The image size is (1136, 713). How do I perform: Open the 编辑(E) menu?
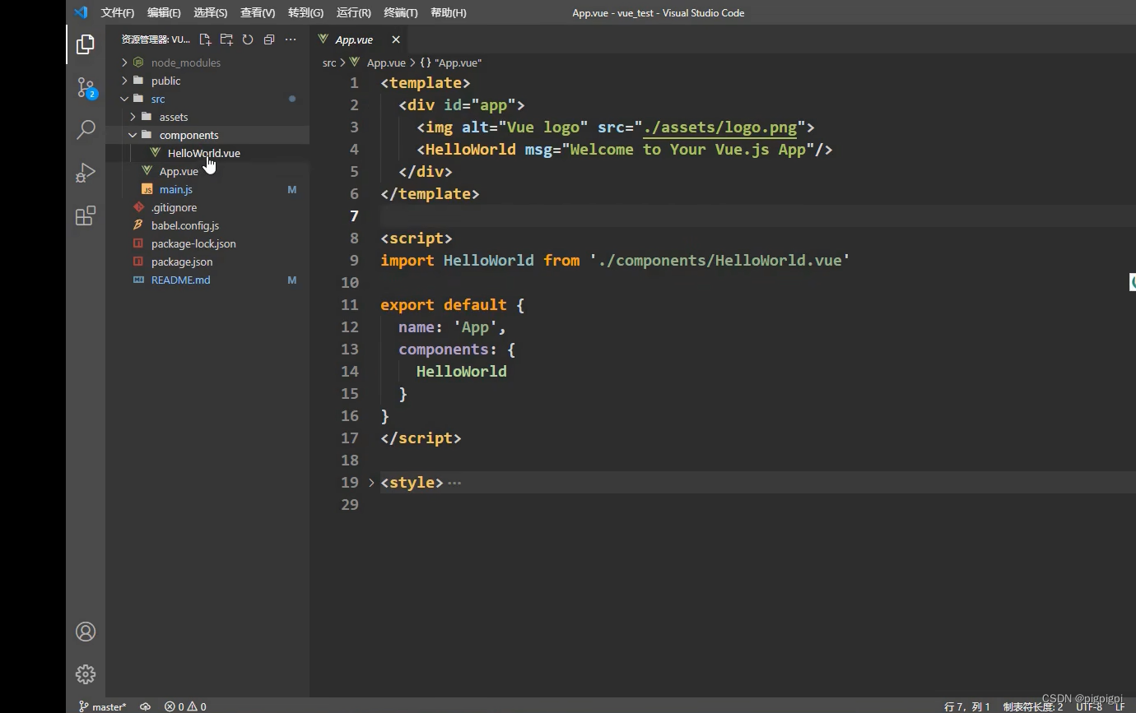click(164, 12)
